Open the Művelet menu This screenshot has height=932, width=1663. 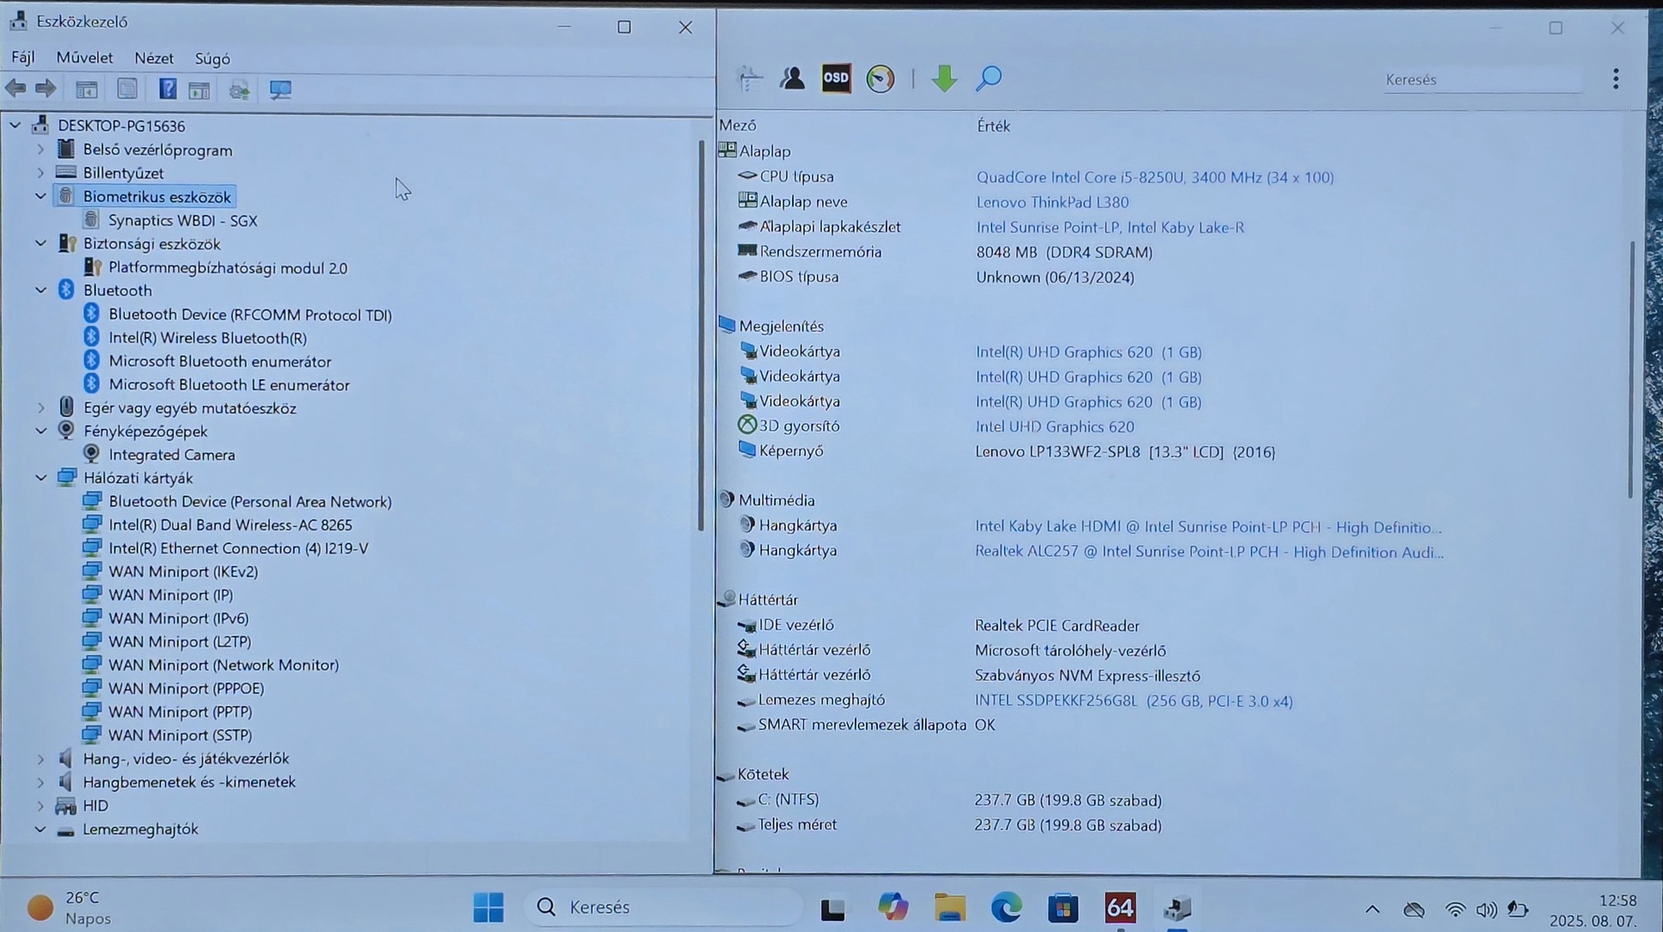(x=84, y=58)
